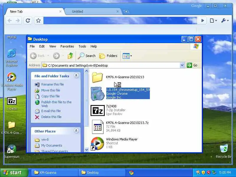The image size is (236, 177).
Task: Select the Google Chrome setup file icon
Action: pos(97,94)
